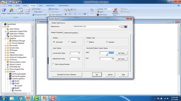Toggle the Horizontal position checkbox
The image size is (181, 101).
point(54,42)
